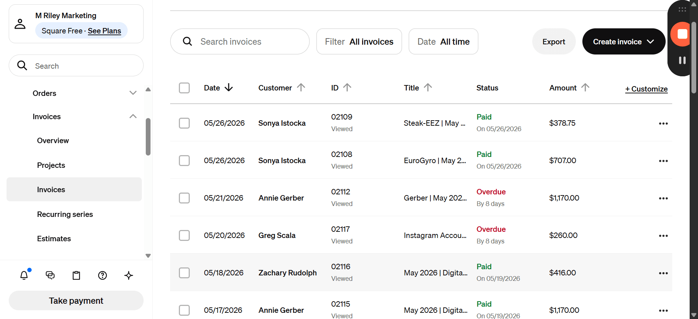Viewport: 698px width, 319px height.
Task: Select all invoices header checkbox
Action: point(184,88)
